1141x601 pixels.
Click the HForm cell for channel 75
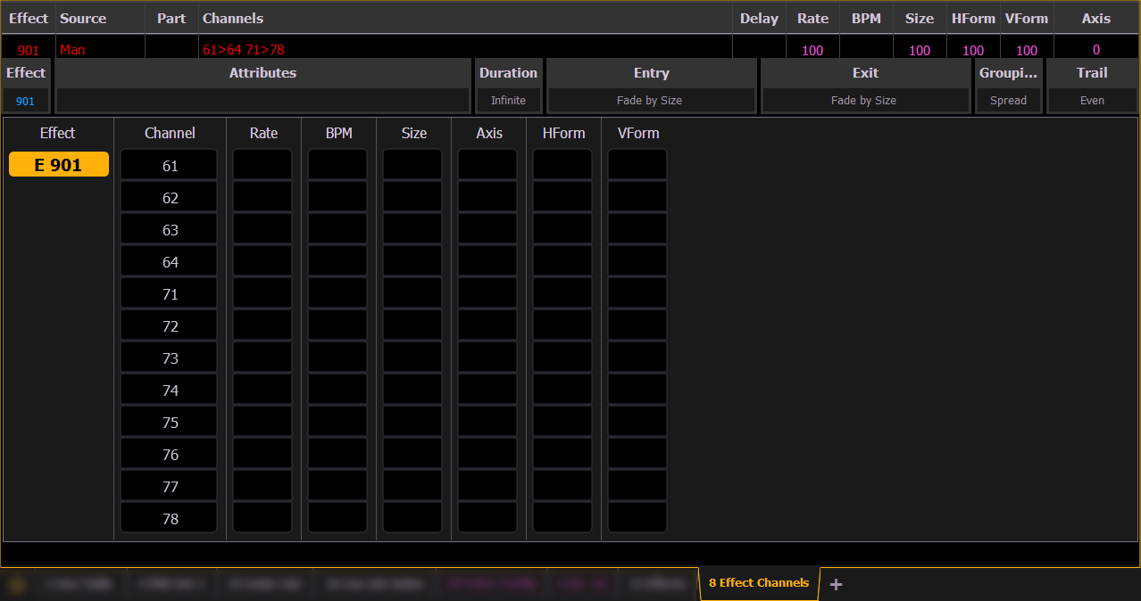coord(562,423)
